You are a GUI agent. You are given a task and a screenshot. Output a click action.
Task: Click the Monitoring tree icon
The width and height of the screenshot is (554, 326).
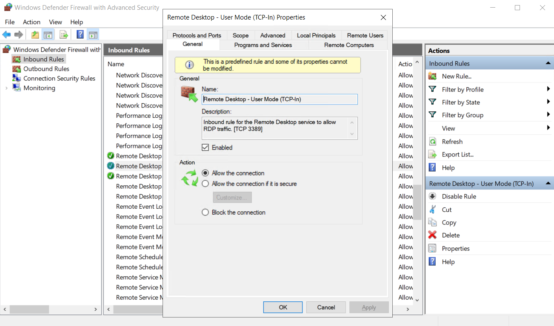click(x=17, y=88)
